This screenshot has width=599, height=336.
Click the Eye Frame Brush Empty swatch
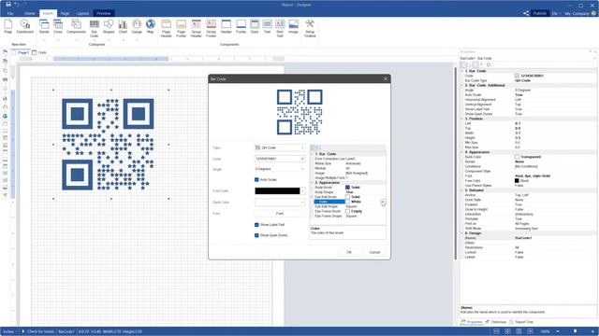click(x=347, y=212)
